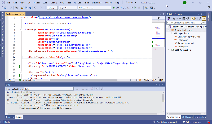Viewport: 212px width, 124px height.
Task: Expand the Dependencies node
Action: click(x=171, y=33)
